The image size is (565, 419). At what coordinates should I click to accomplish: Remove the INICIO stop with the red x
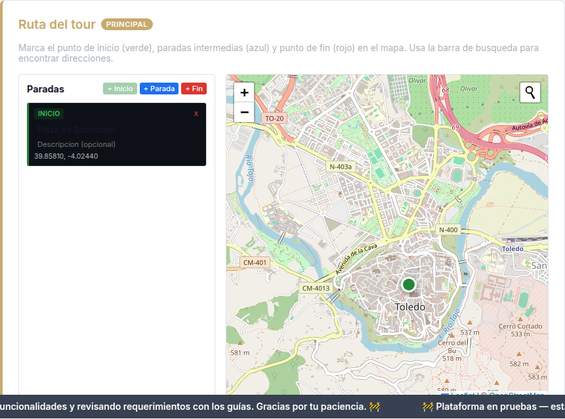click(x=196, y=113)
